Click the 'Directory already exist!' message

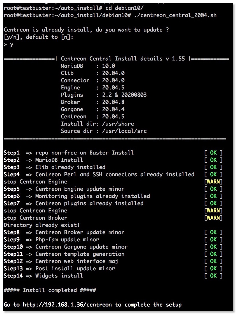pyautogui.click(x=42, y=225)
